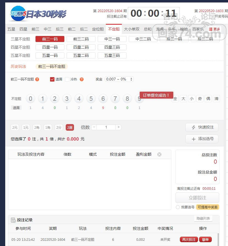This screenshot has height=246, width=228.
Task: Clear the bet list with the X icon
Action: click(159, 154)
